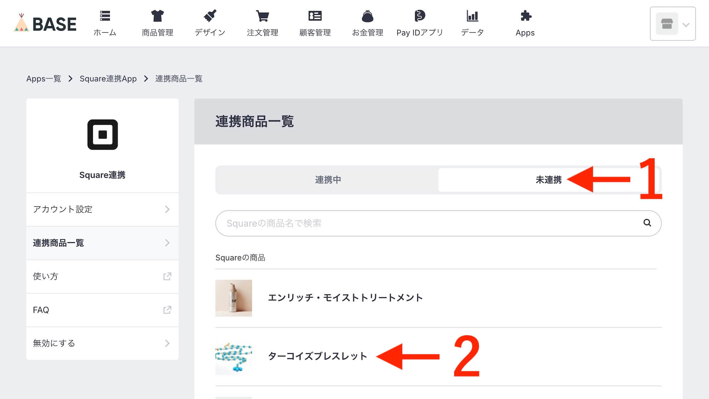The height and width of the screenshot is (399, 709).
Task: Open 使い方 sidebar link
Action: (102, 276)
